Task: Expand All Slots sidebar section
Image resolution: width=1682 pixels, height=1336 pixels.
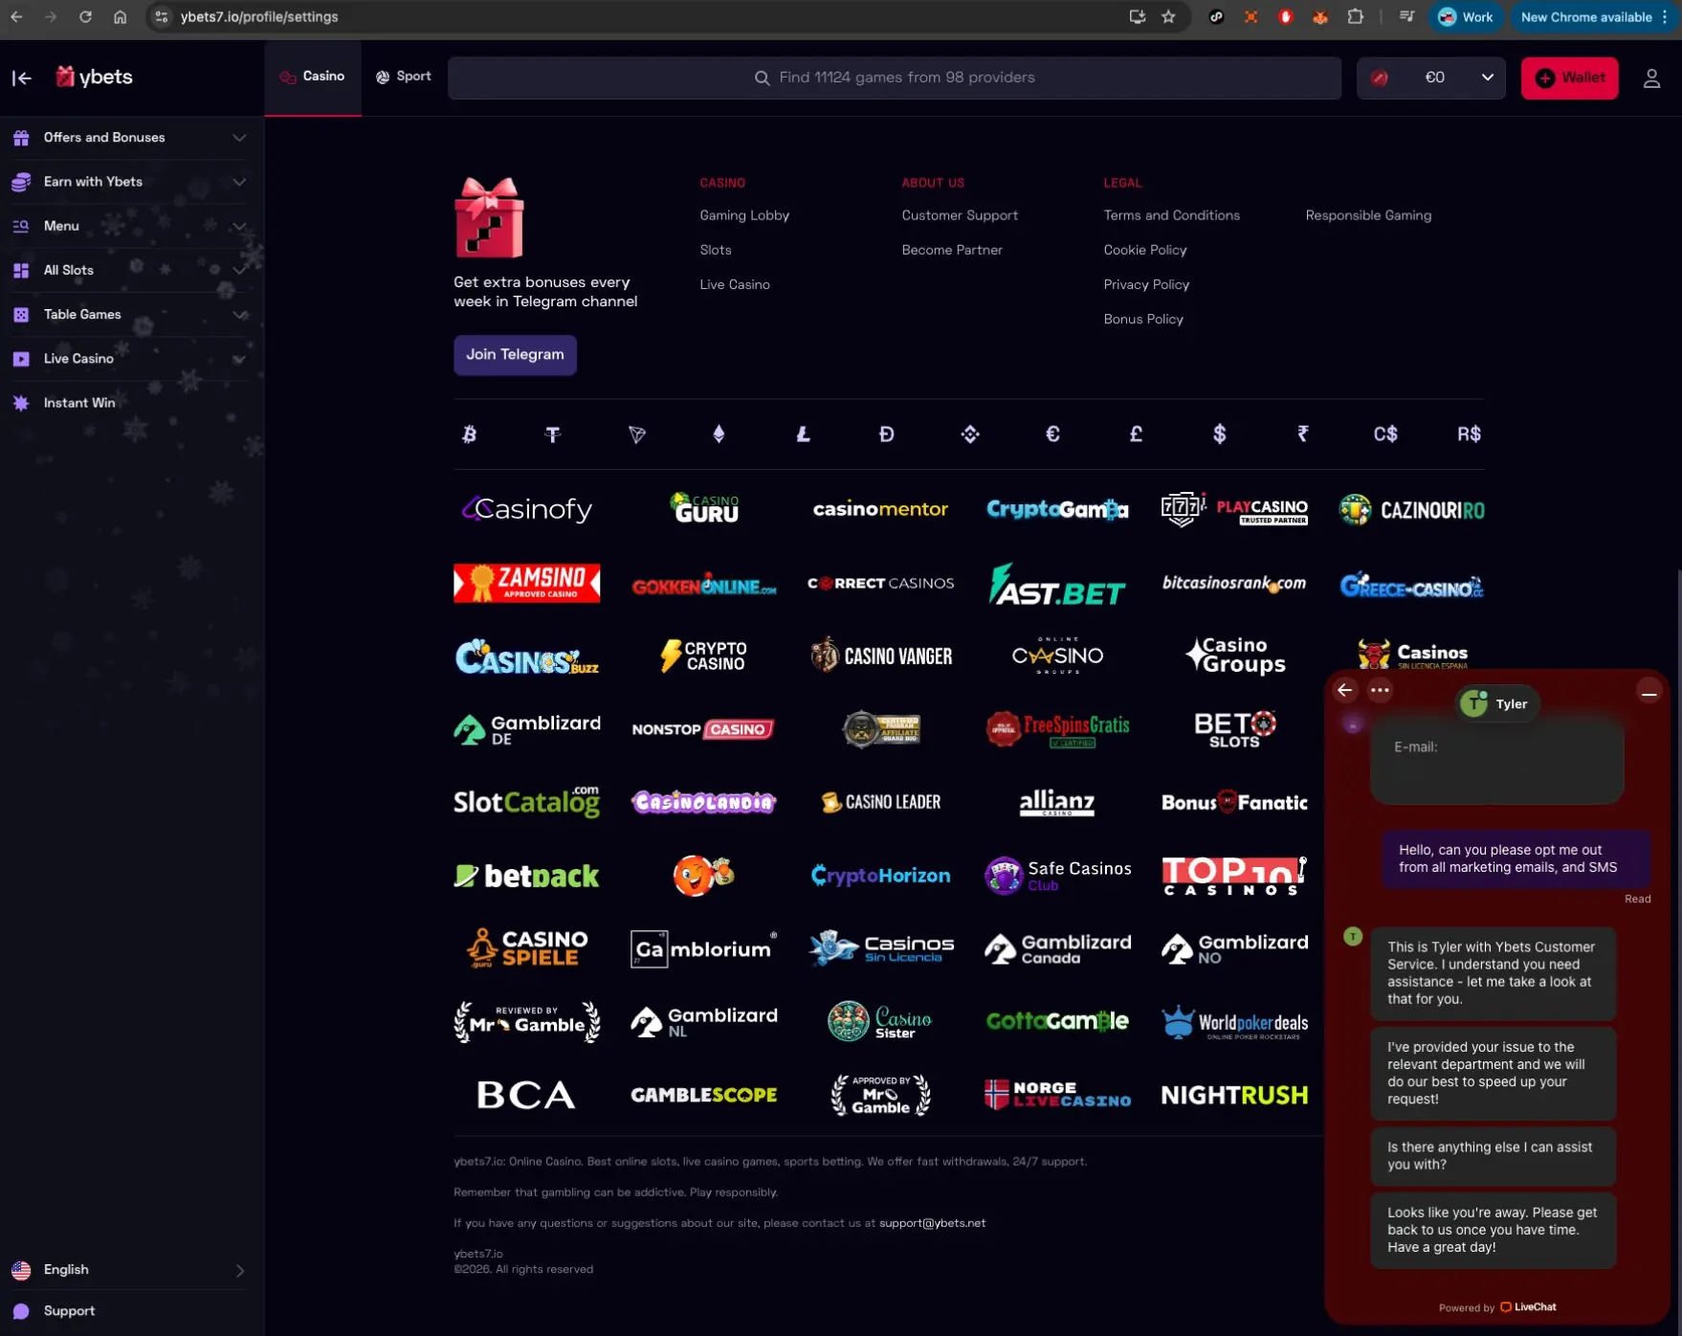Action: [130, 270]
